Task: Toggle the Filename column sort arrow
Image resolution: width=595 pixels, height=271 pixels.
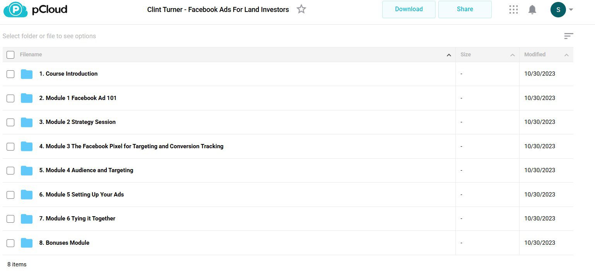Action: point(449,55)
